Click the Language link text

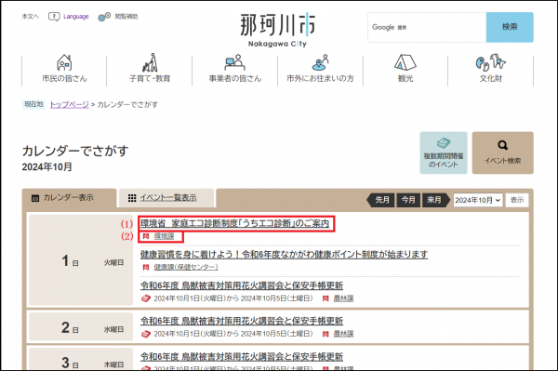pos(76,17)
